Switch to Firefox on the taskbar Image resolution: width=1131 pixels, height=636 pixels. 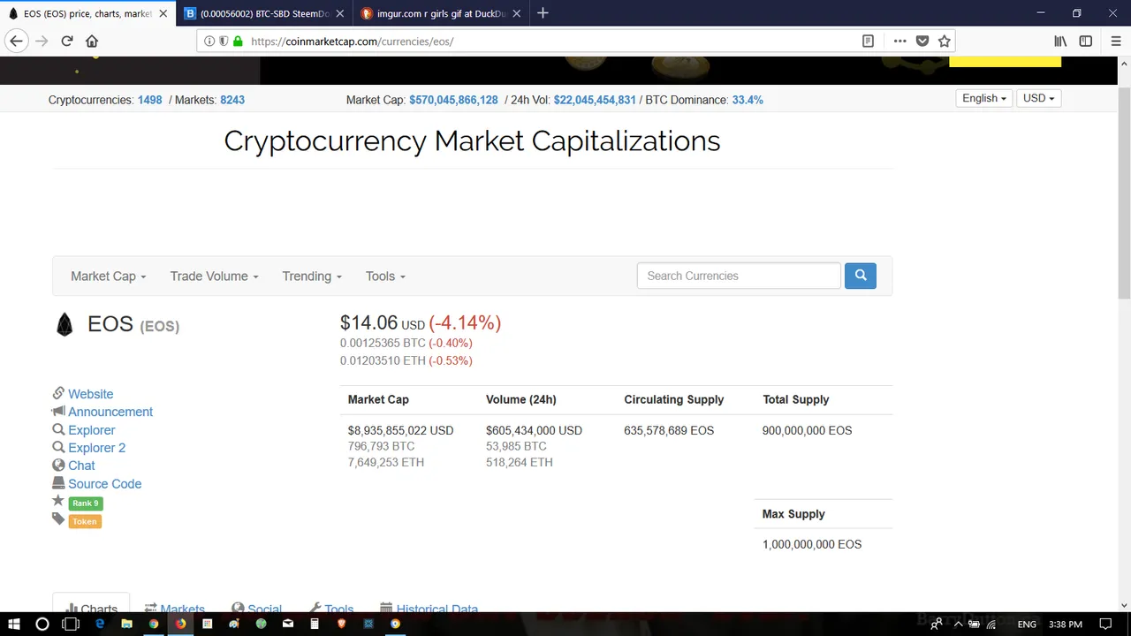[x=180, y=624]
